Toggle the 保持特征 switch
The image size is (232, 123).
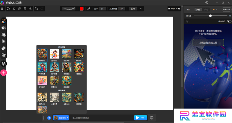pos(229,21)
